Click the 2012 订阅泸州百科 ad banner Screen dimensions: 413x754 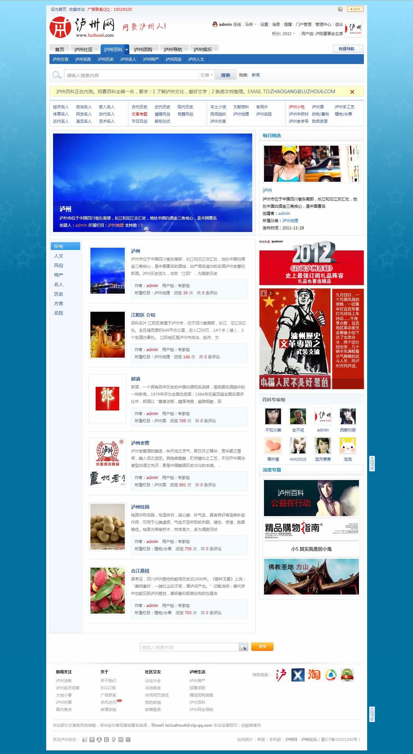(311, 263)
